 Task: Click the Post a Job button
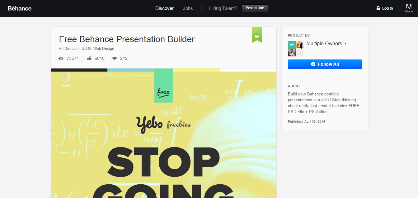tap(255, 8)
